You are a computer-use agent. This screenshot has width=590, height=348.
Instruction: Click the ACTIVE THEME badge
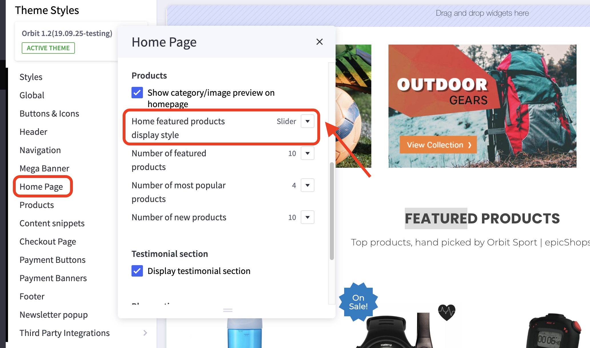tap(48, 48)
